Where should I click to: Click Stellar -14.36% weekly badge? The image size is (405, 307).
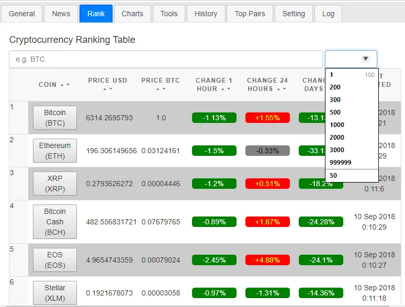pyautogui.click(x=321, y=293)
